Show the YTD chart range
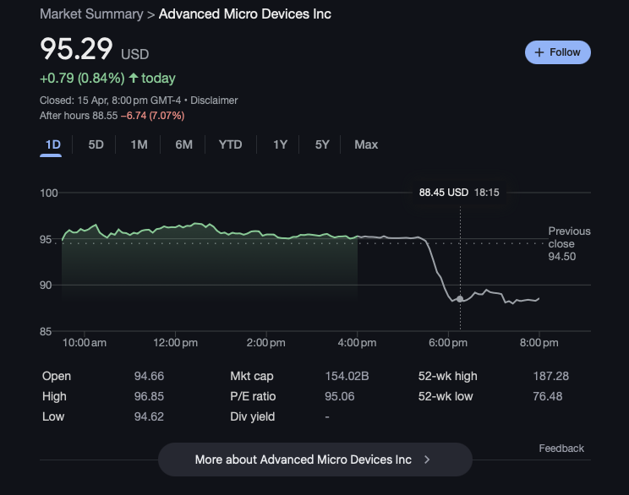 click(x=230, y=144)
